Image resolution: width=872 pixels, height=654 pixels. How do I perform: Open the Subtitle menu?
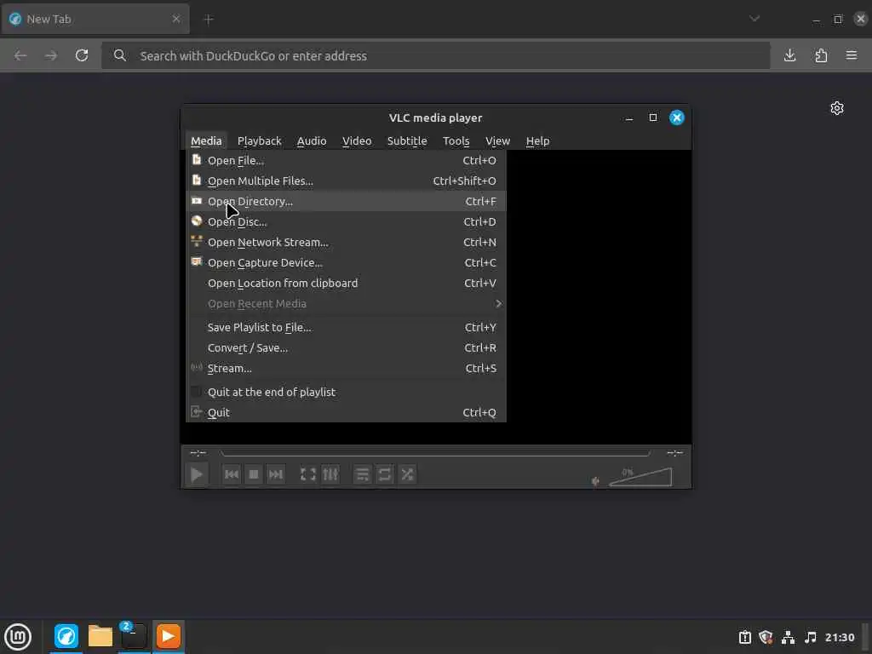pyautogui.click(x=407, y=141)
